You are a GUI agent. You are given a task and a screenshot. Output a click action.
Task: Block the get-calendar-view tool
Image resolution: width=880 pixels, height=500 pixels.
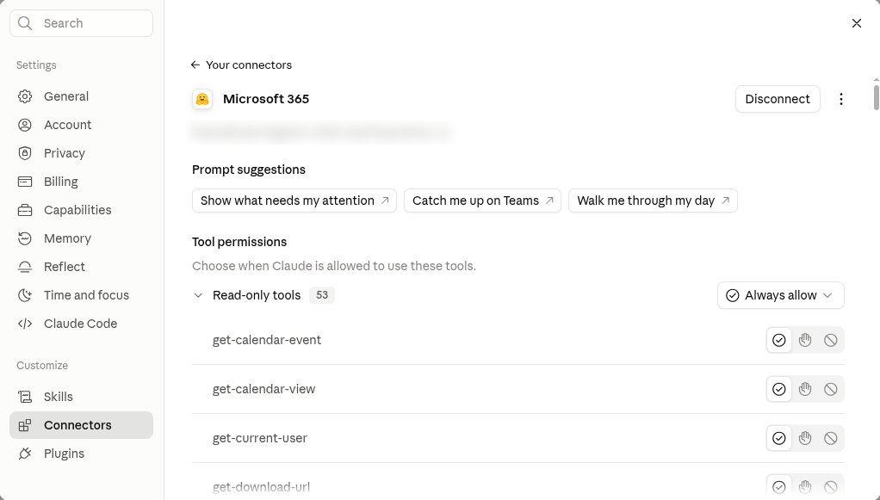(x=831, y=390)
